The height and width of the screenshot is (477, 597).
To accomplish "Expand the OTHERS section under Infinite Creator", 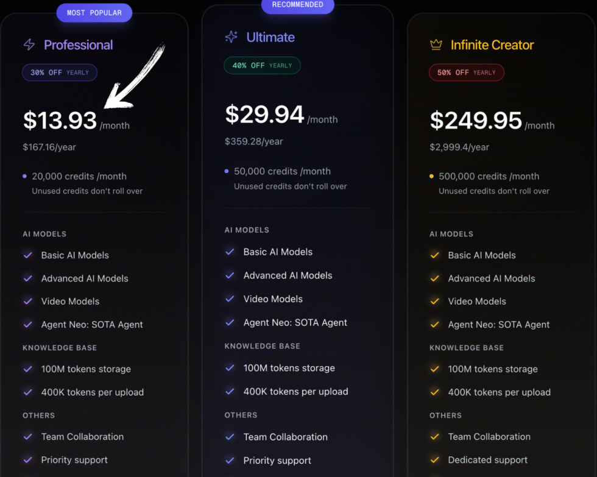I will pos(445,415).
